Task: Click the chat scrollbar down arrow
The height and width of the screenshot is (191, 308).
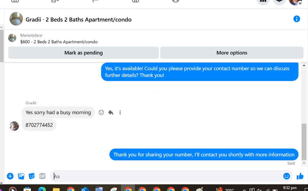Action: pyautogui.click(x=304, y=163)
